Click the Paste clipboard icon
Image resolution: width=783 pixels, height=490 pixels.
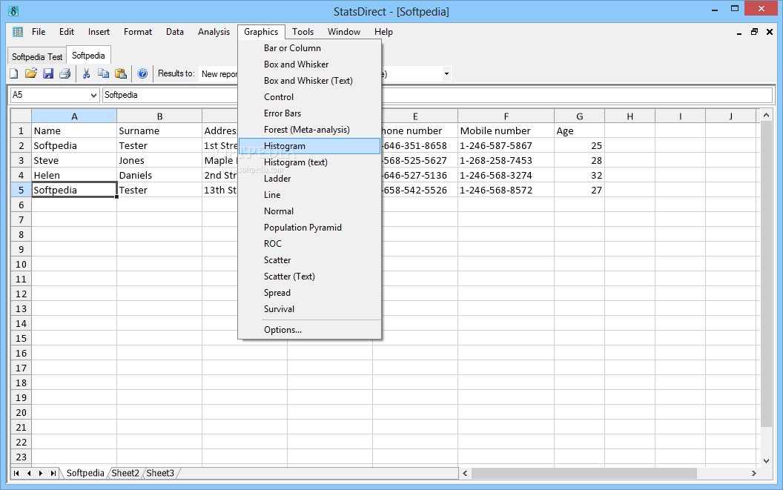[121, 74]
